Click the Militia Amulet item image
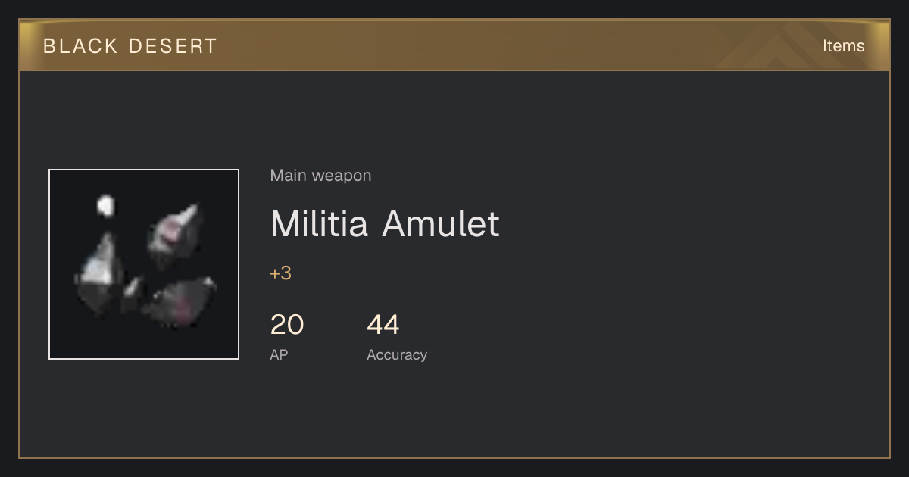Image resolution: width=909 pixels, height=477 pixels. pos(144,264)
